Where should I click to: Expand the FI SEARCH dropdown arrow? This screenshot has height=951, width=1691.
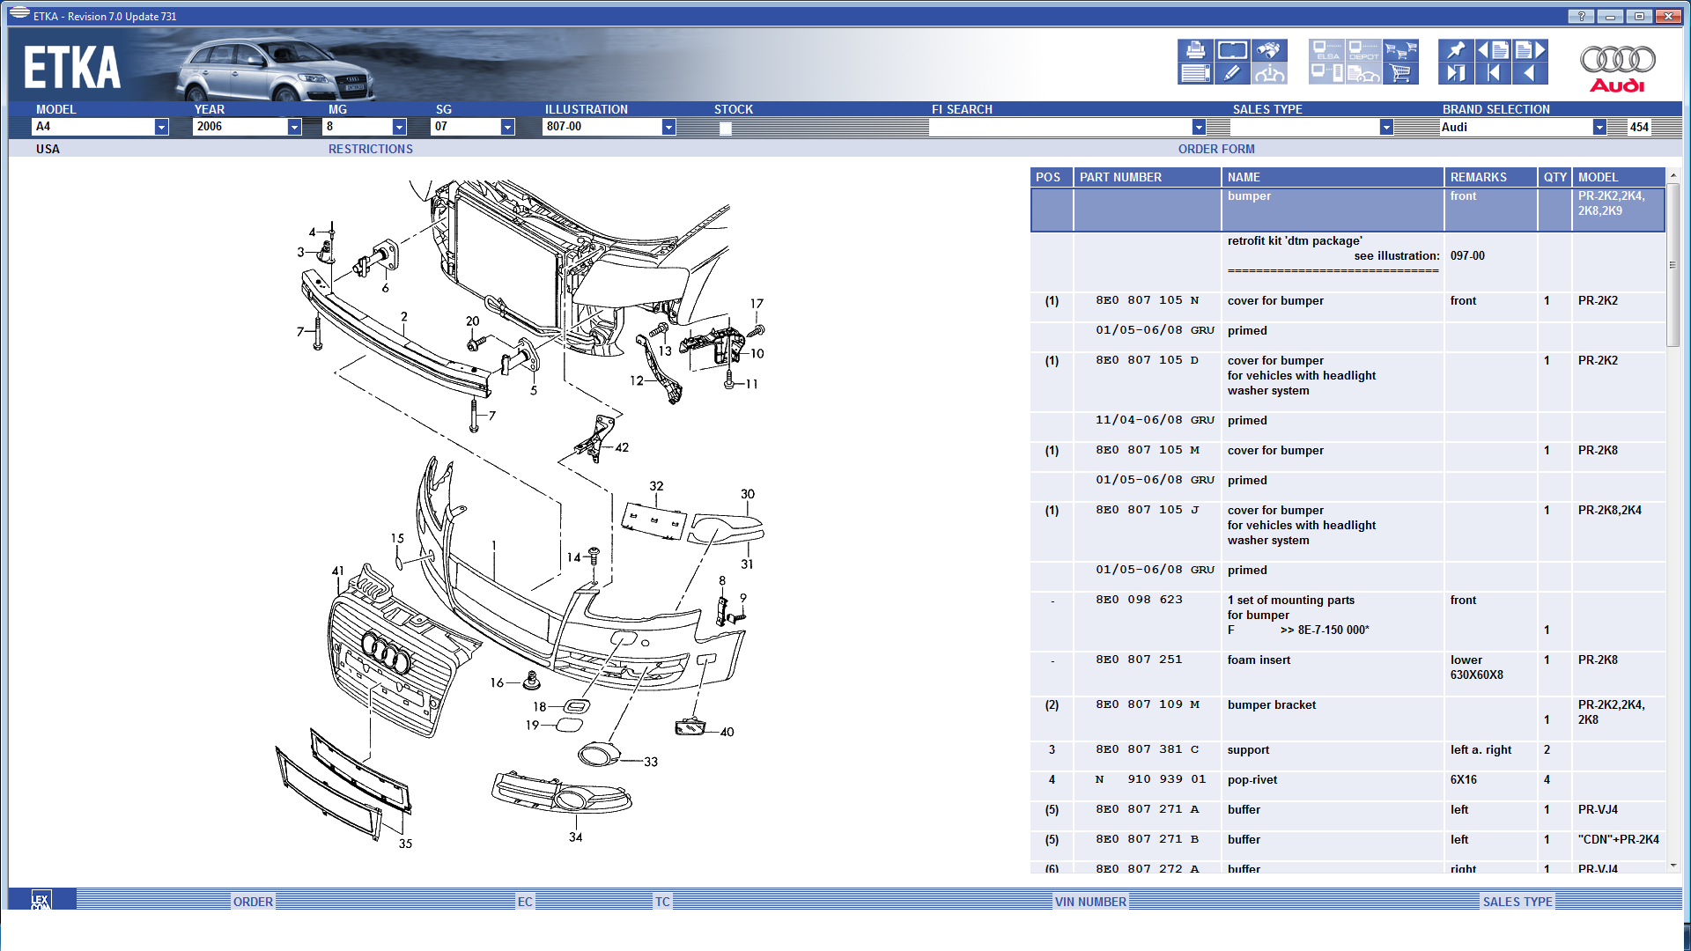click(1199, 127)
